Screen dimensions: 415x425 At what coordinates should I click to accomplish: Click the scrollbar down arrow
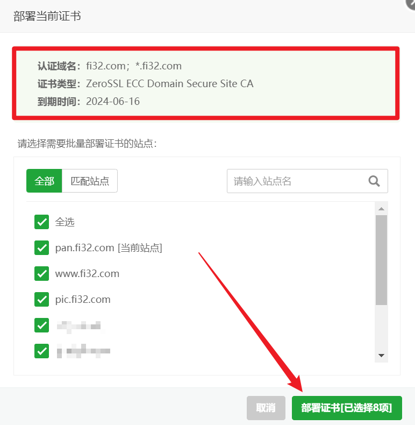pyautogui.click(x=382, y=356)
